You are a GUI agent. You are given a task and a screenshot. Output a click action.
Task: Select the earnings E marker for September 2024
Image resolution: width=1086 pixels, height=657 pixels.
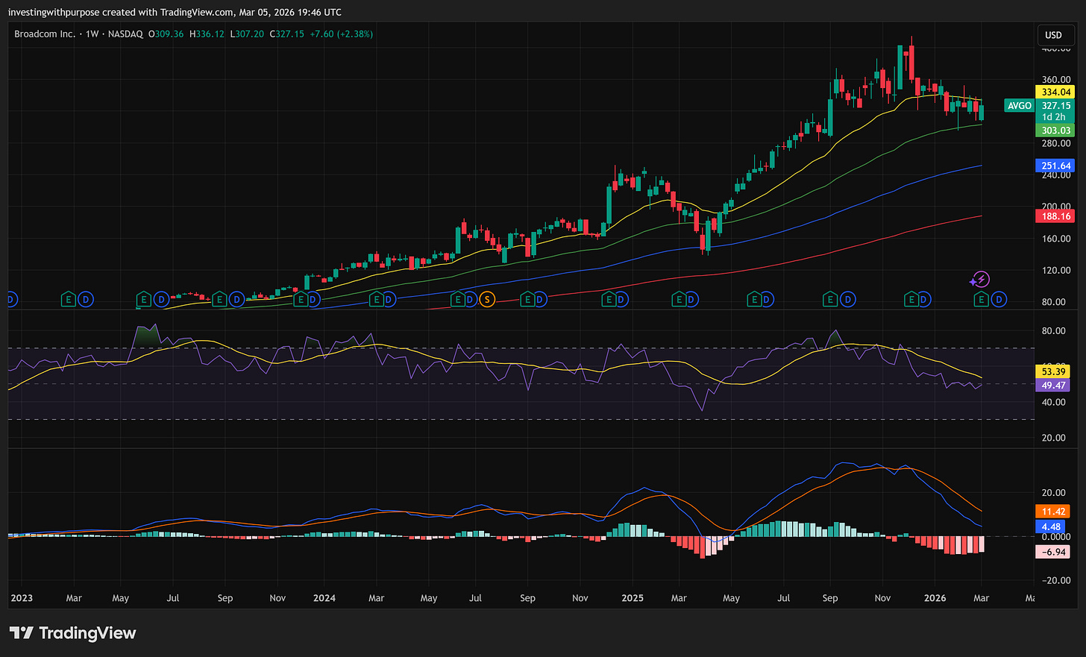(x=527, y=300)
